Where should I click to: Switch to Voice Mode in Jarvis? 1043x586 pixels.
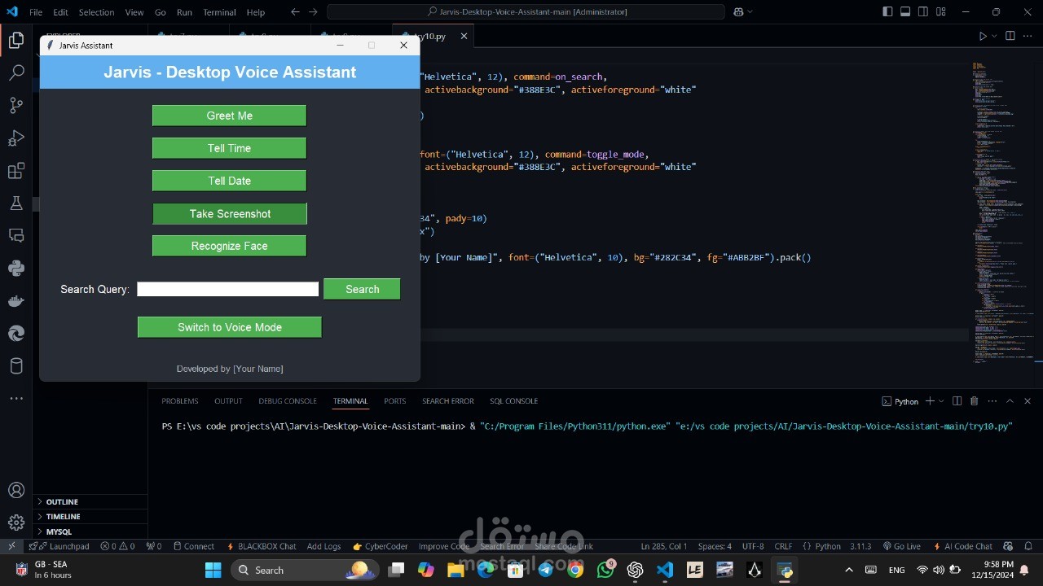click(229, 327)
